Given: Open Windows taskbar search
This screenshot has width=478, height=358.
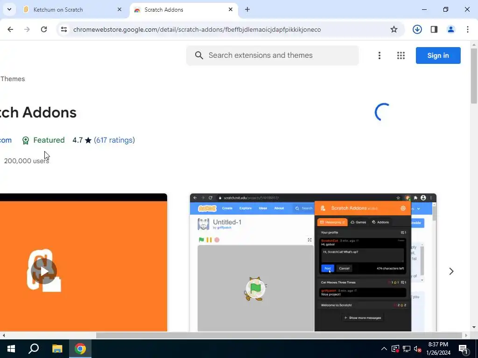Looking at the screenshot, I should tap(34, 349).
